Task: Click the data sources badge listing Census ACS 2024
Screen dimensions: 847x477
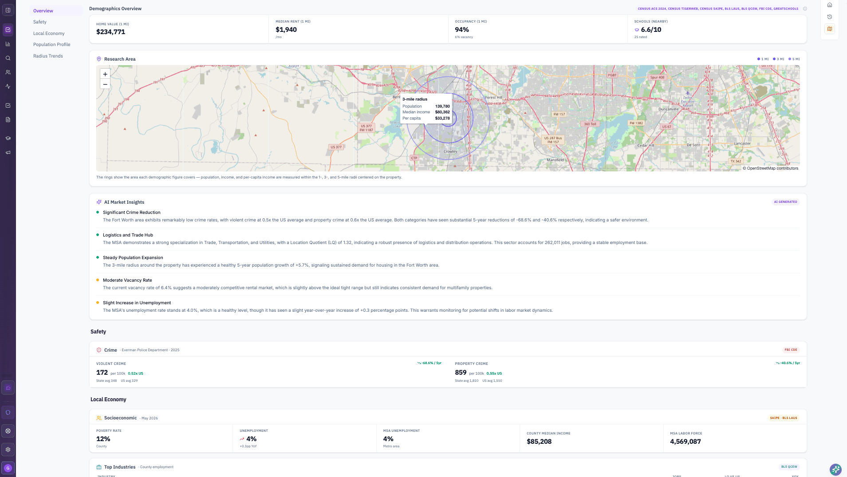Action: point(718,9)
